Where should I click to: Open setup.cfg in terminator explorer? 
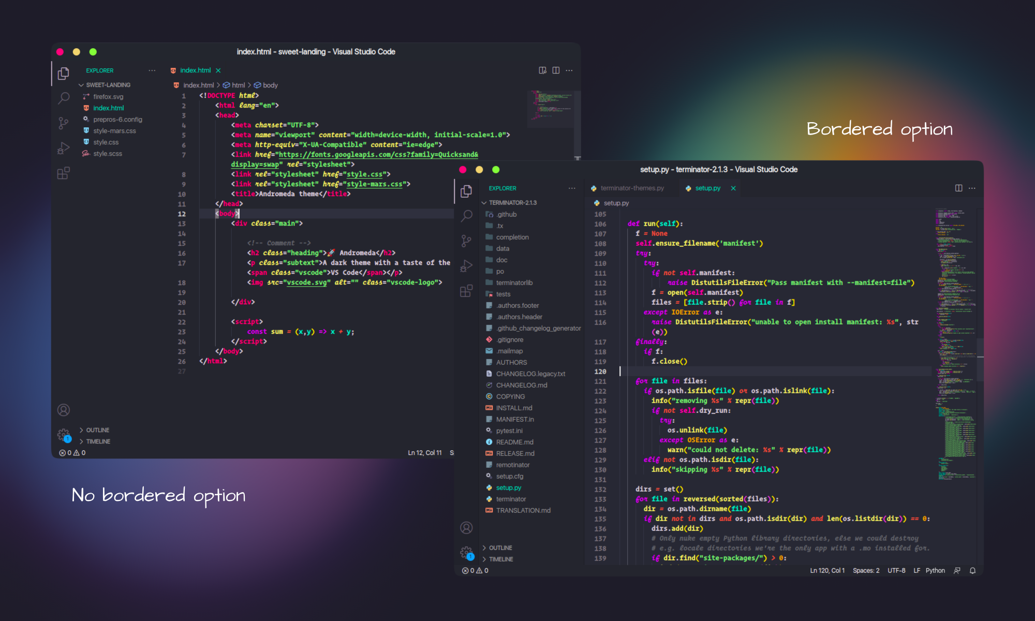(509, 476)
